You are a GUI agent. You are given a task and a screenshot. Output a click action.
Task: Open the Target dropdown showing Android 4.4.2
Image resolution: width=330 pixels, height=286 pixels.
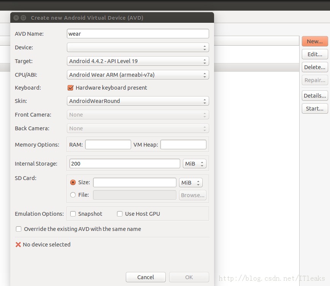coord(138,61)
